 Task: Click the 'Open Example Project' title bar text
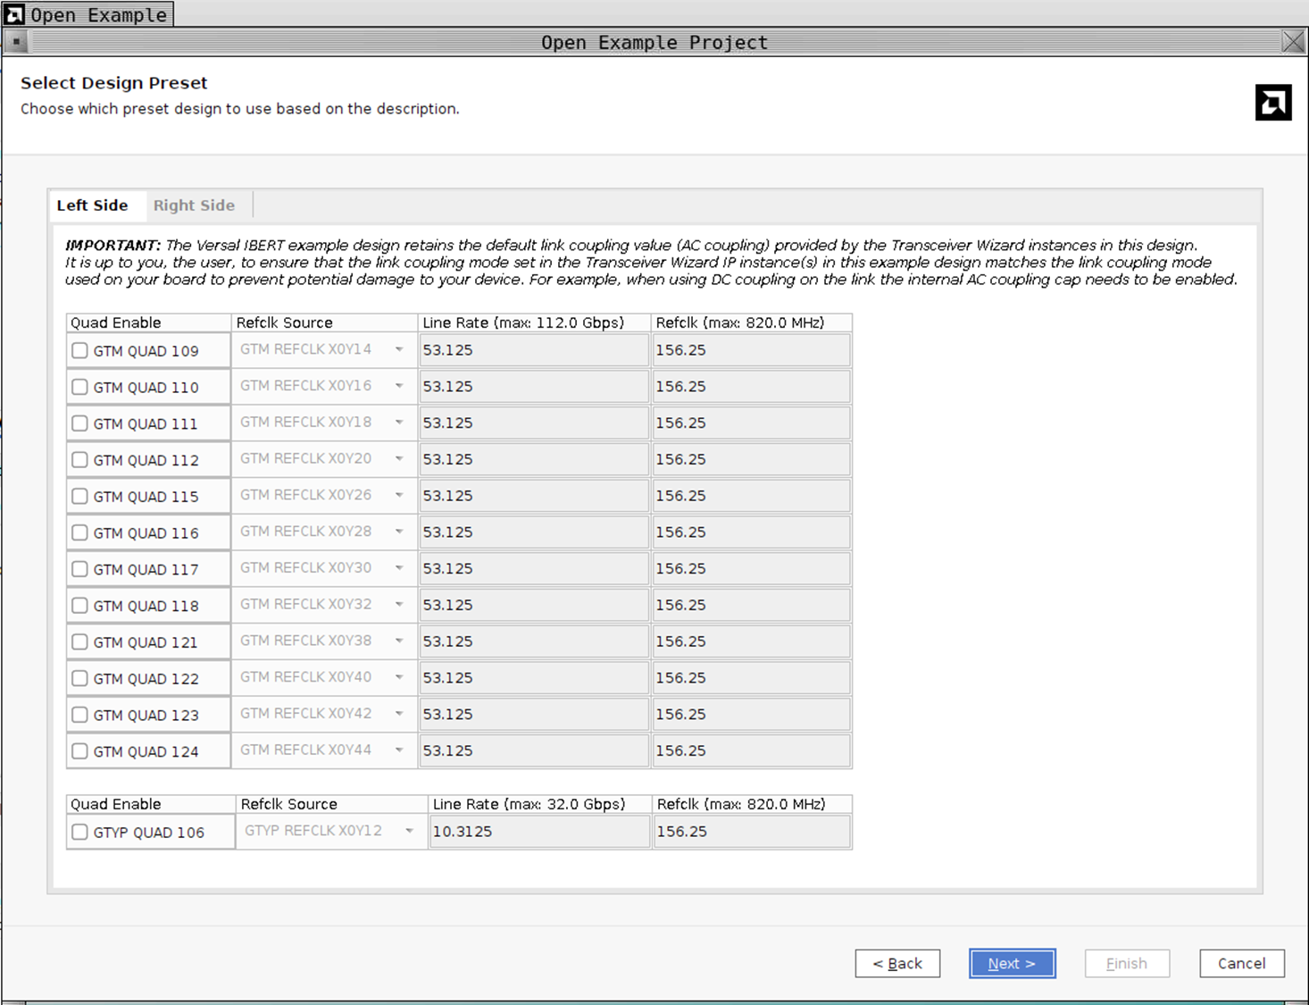[x=654, y=42]
